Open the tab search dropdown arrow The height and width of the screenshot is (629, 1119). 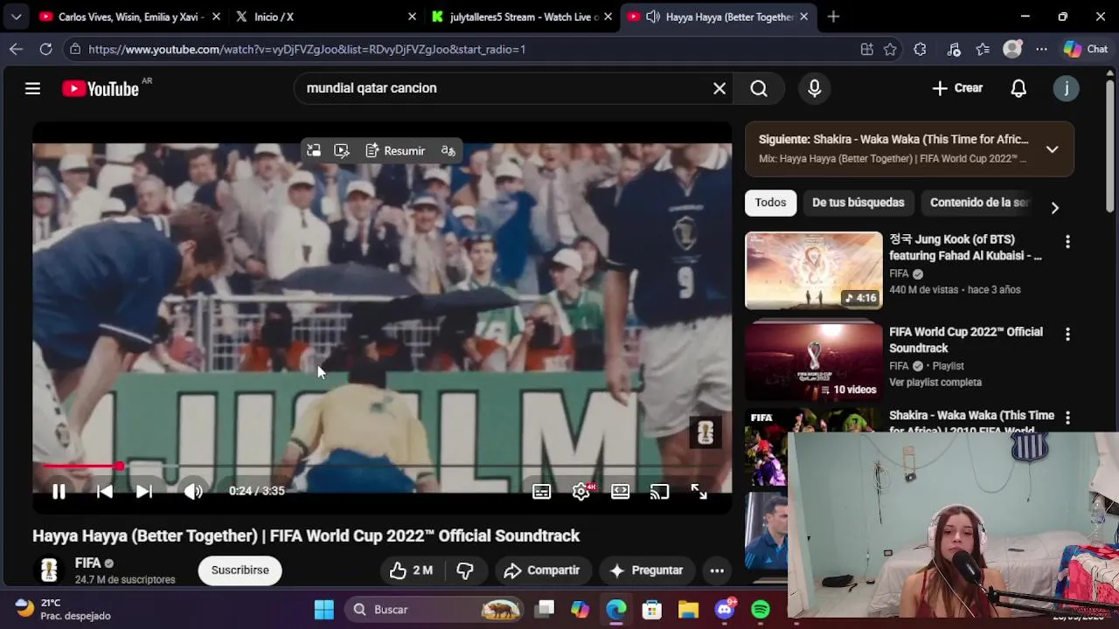(x=16, y=17)
